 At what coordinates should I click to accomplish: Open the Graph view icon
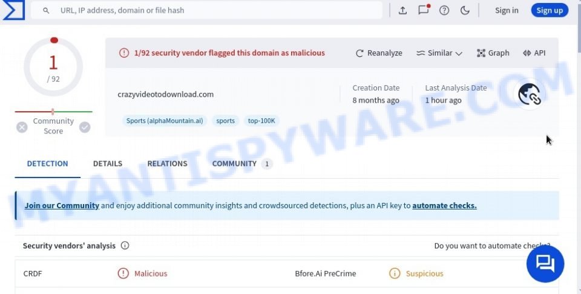point(481,53)
